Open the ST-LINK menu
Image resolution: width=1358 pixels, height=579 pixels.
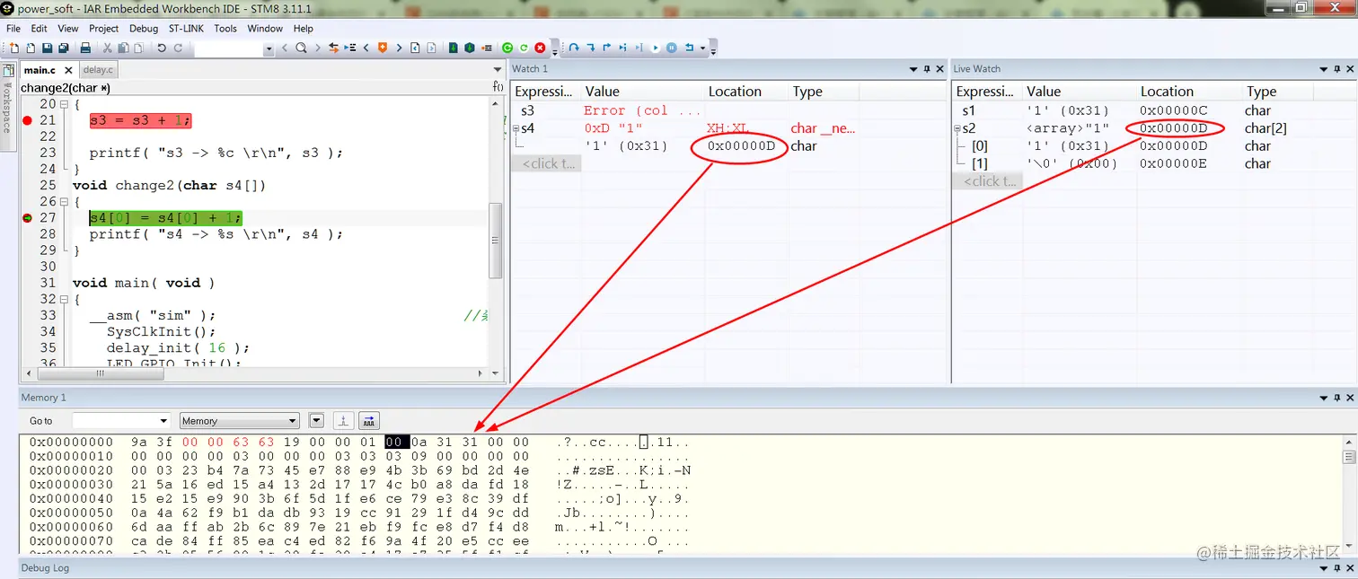coord(186,28)
